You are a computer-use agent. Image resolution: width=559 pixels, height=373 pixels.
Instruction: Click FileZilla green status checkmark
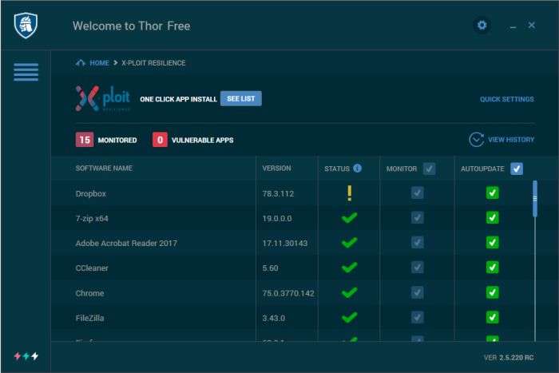(350, 317)
